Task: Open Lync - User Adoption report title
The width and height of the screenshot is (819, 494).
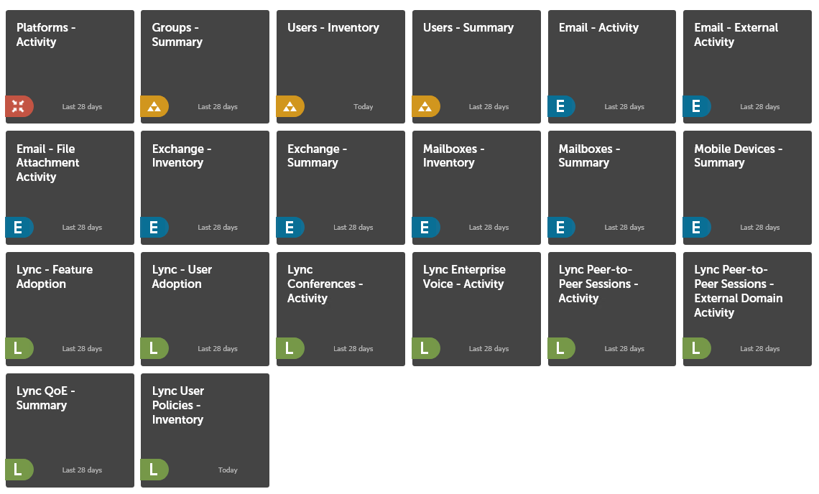Action: click(x=182, y=276)
